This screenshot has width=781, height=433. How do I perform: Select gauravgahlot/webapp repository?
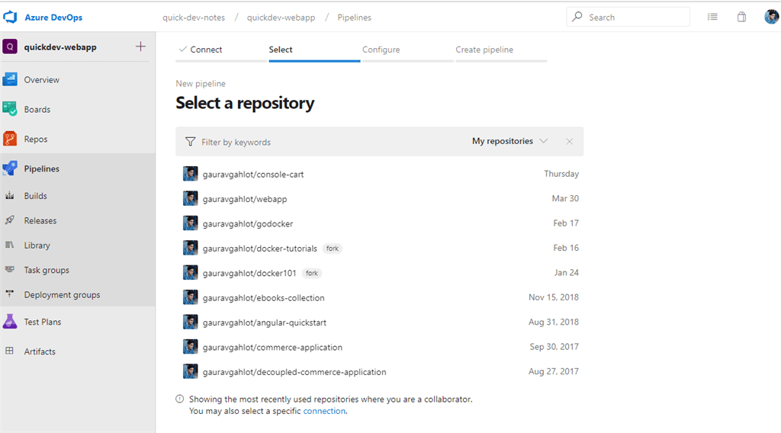pyautogui.click(x=380, y=198)
